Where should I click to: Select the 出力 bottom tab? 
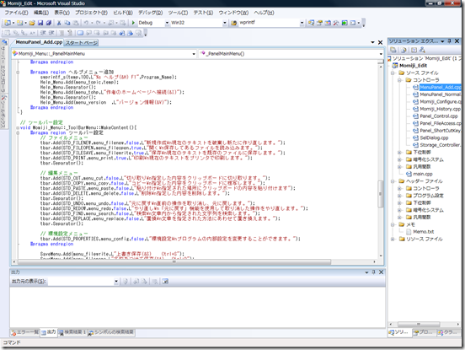pyautogui.click(x=48, y=332)
